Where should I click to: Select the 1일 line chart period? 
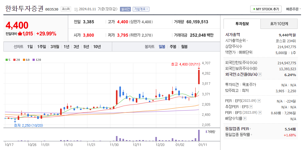(30, 47)
